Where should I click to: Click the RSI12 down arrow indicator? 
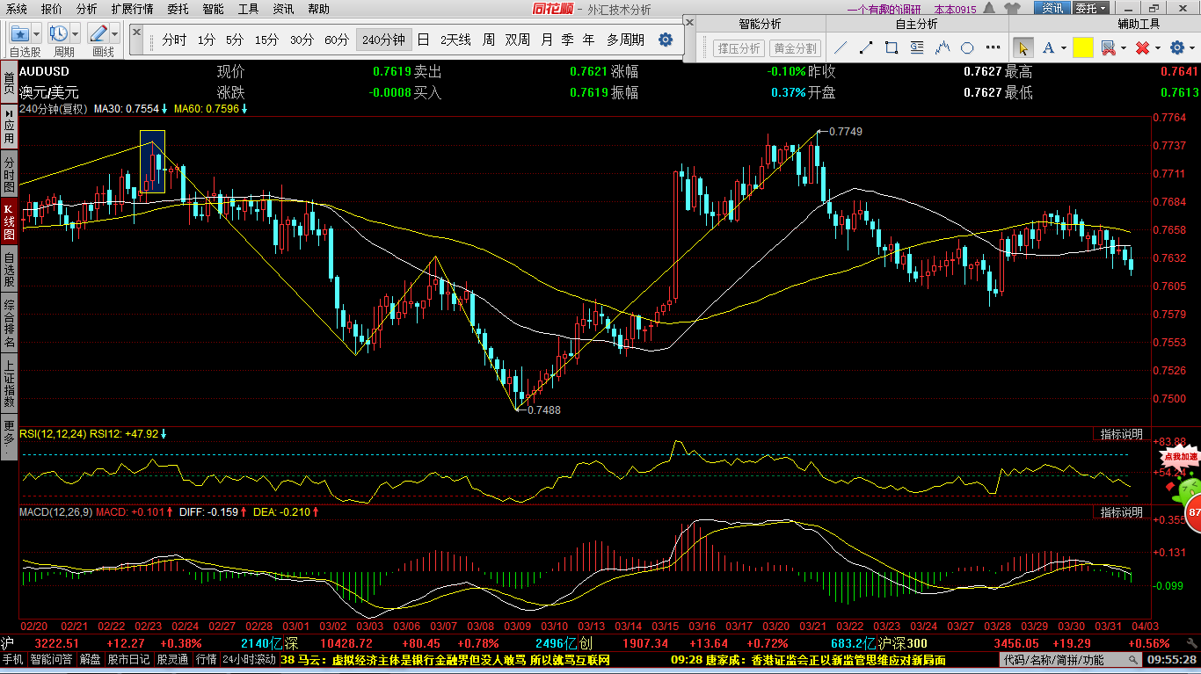[164, 433]
